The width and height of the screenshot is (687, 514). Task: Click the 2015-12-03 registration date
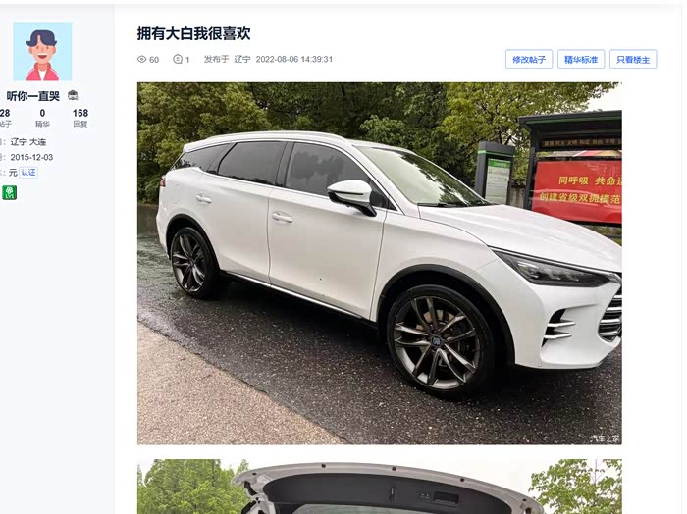pyautogui.click(x=31, y=157)
